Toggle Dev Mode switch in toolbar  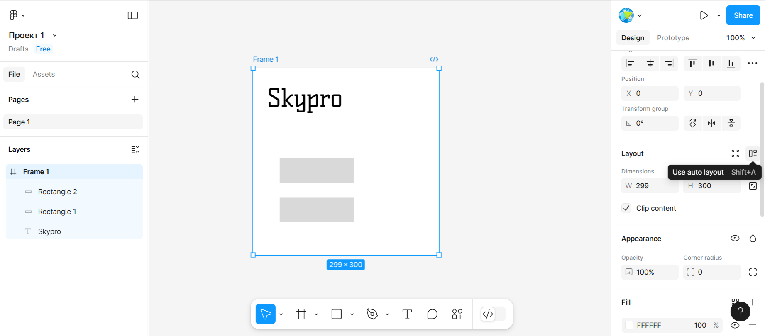click(493, 314)
